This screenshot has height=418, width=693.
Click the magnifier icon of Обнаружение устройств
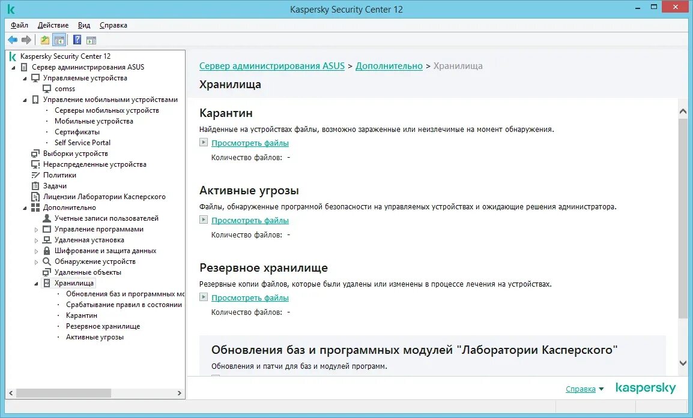(x=47, y=261)
